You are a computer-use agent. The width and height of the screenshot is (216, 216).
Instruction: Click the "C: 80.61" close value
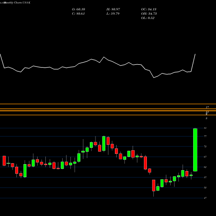pos(79,14)
